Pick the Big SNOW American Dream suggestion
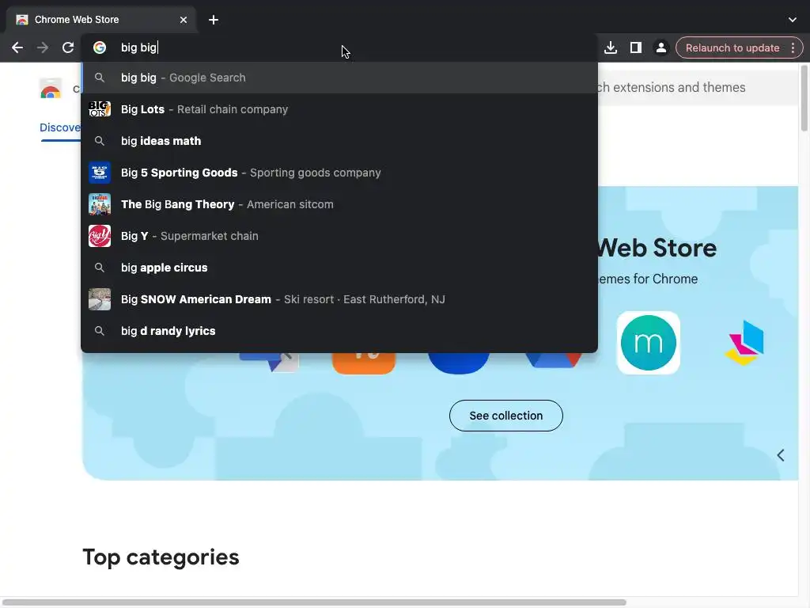Screen dimensions: 810x608 339,299
